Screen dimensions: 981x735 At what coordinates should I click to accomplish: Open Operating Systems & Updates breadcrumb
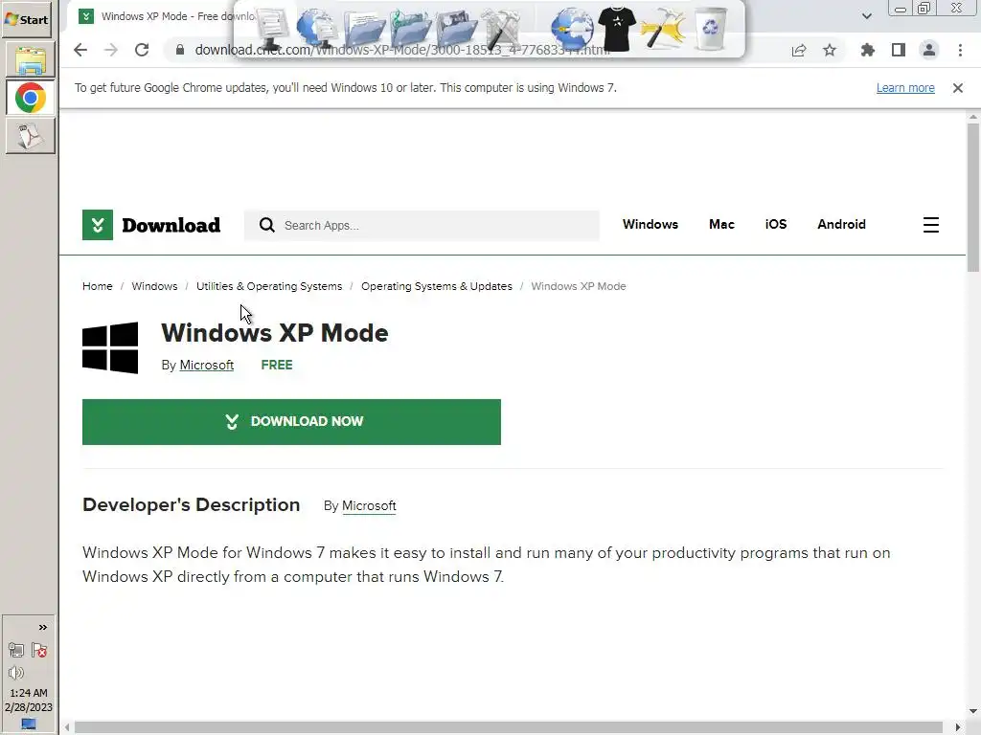[437, 286]
